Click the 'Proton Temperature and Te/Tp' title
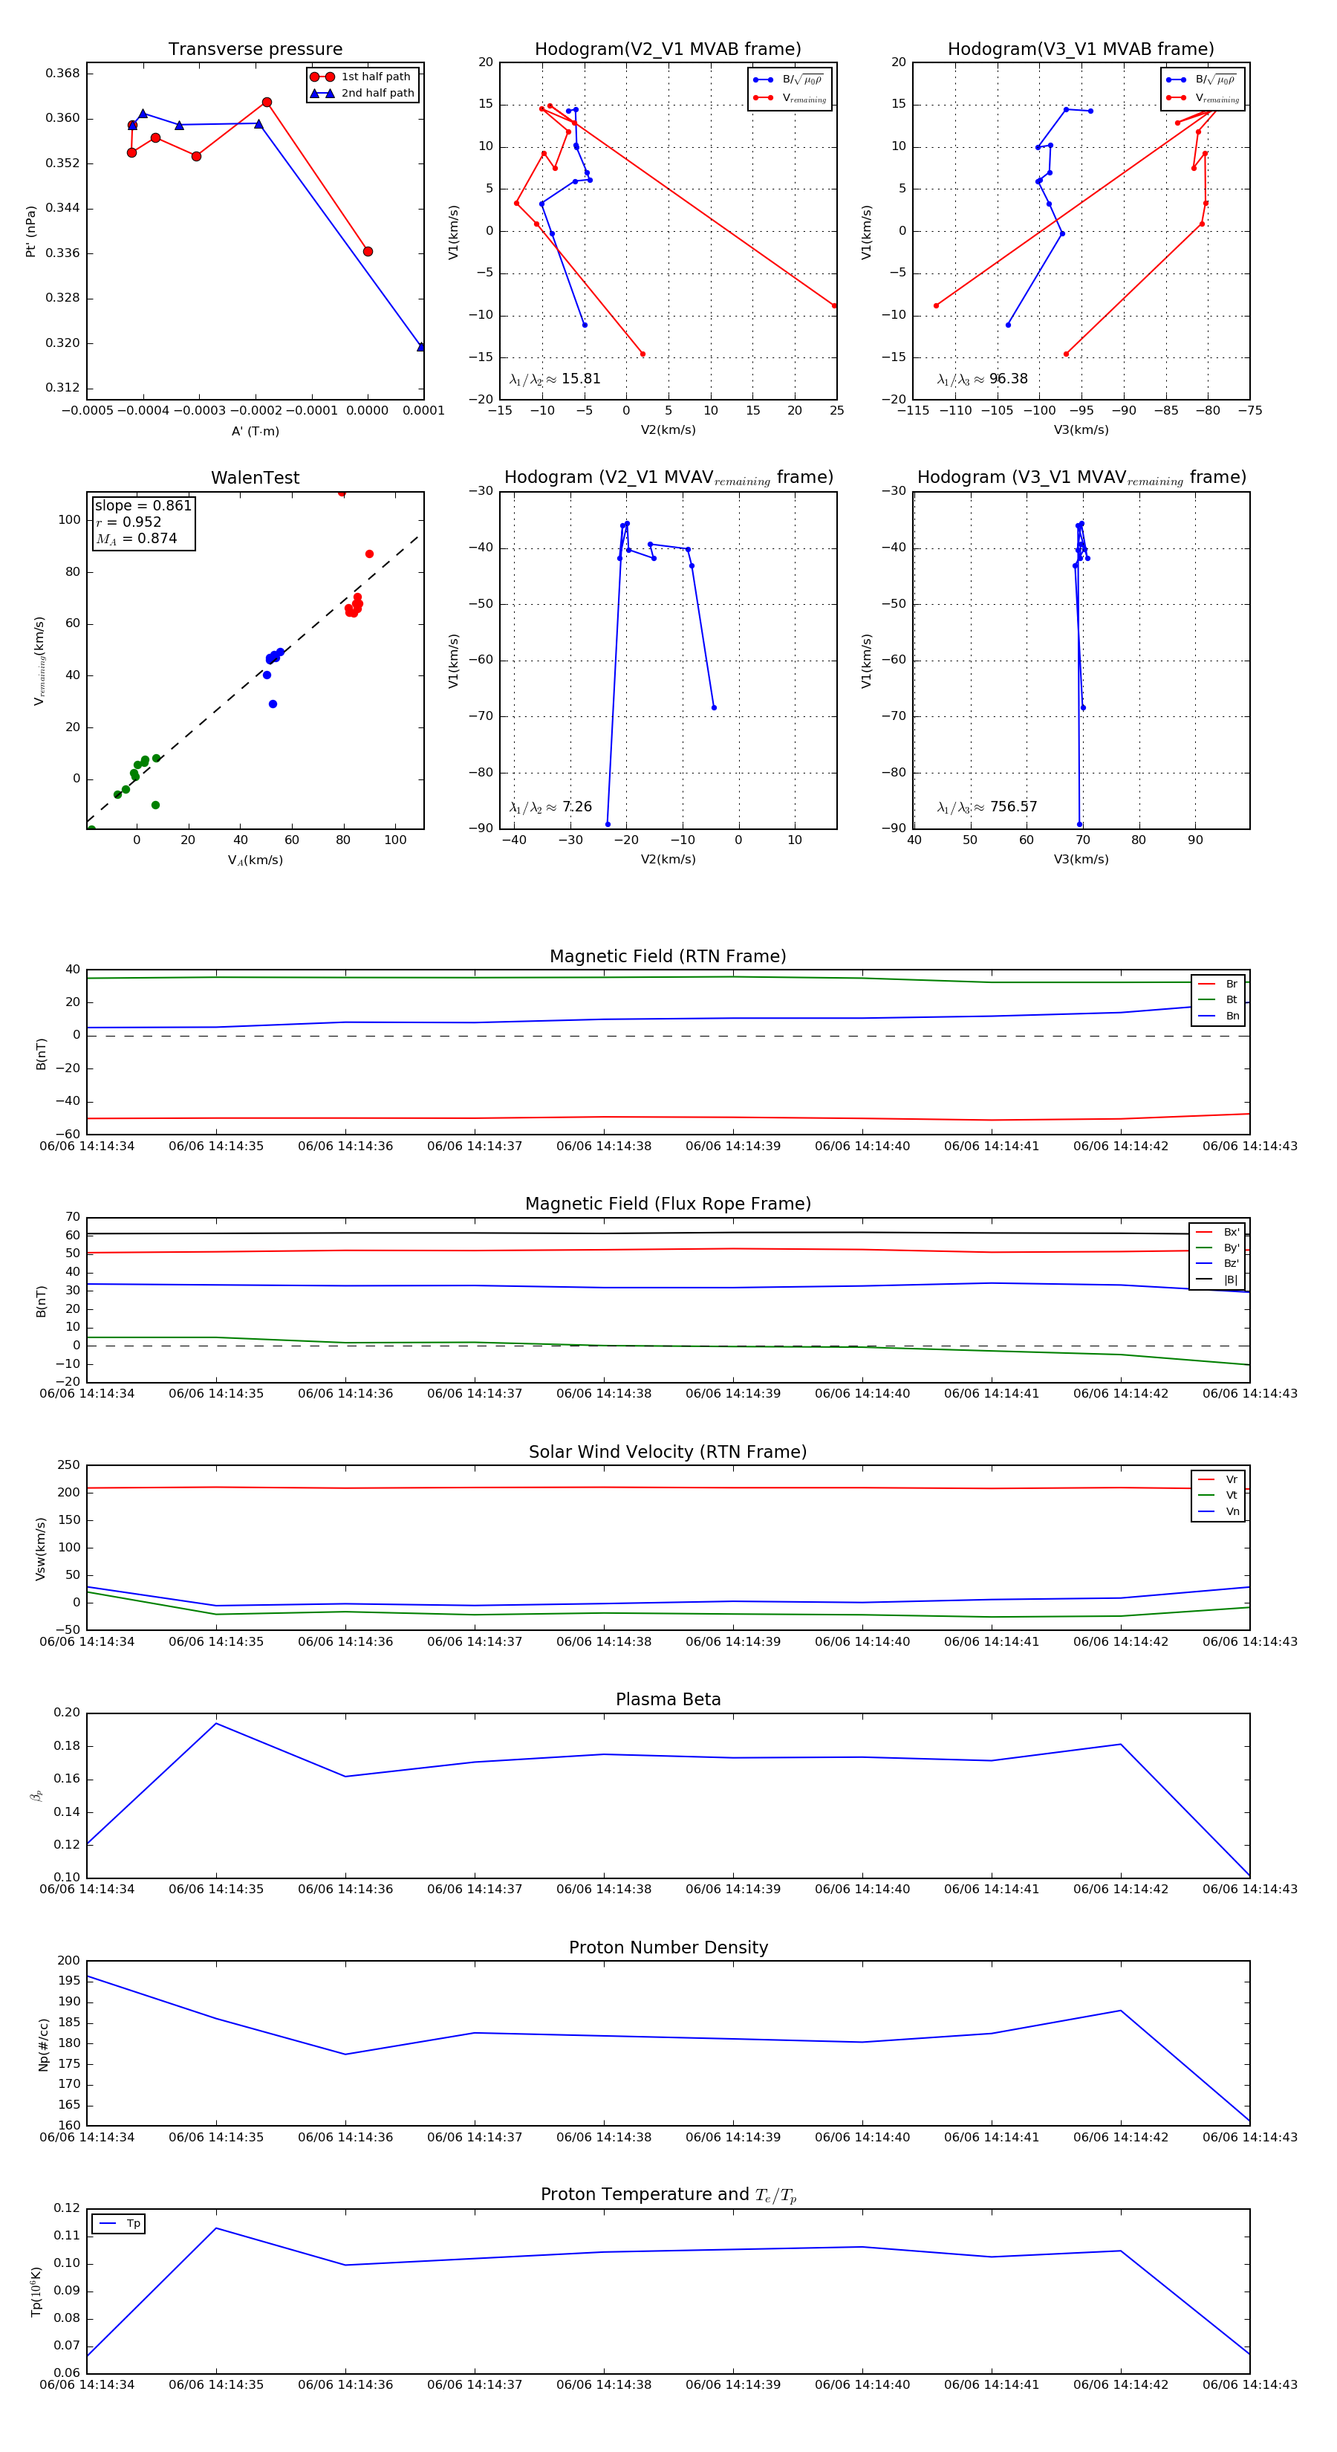This screenshot has height=2452, width=1337. tap(668, 2195)
